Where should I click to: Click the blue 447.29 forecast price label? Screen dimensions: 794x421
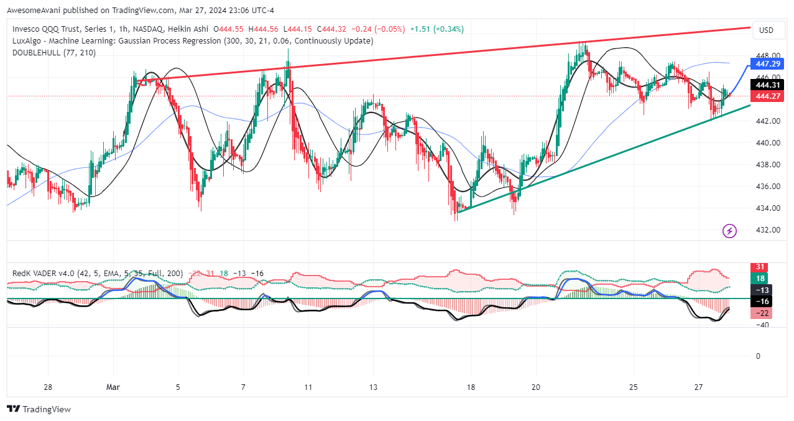click(766, 64)
